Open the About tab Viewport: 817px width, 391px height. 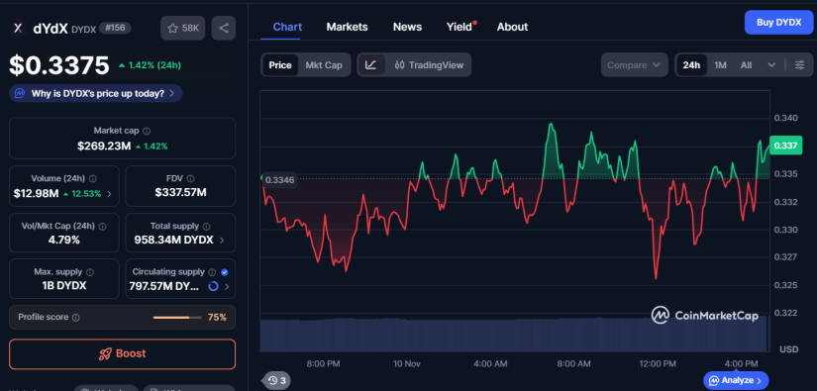pyautogui.click(x=512, y=27)
